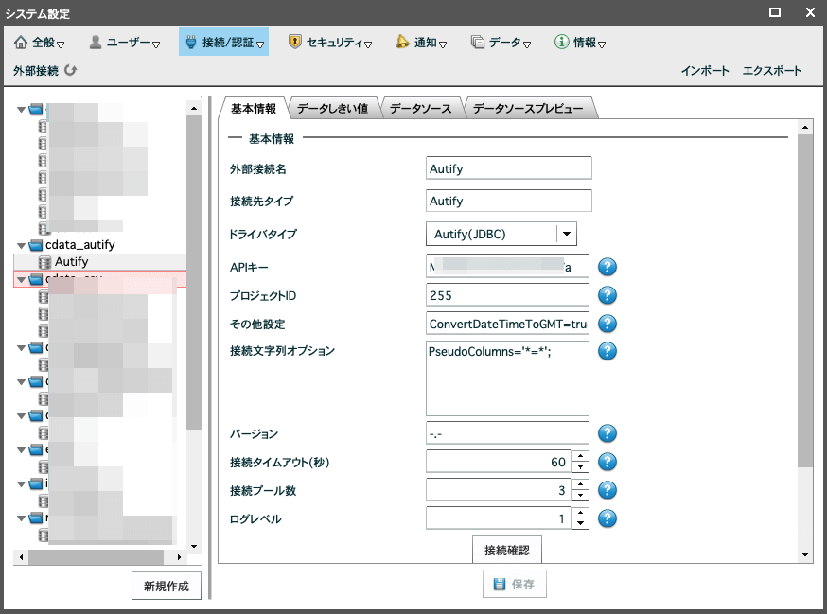Decrease 接続タイムアウト with down arrow
This screenshot has width=827, height=614.
click(x=580, y=467)
